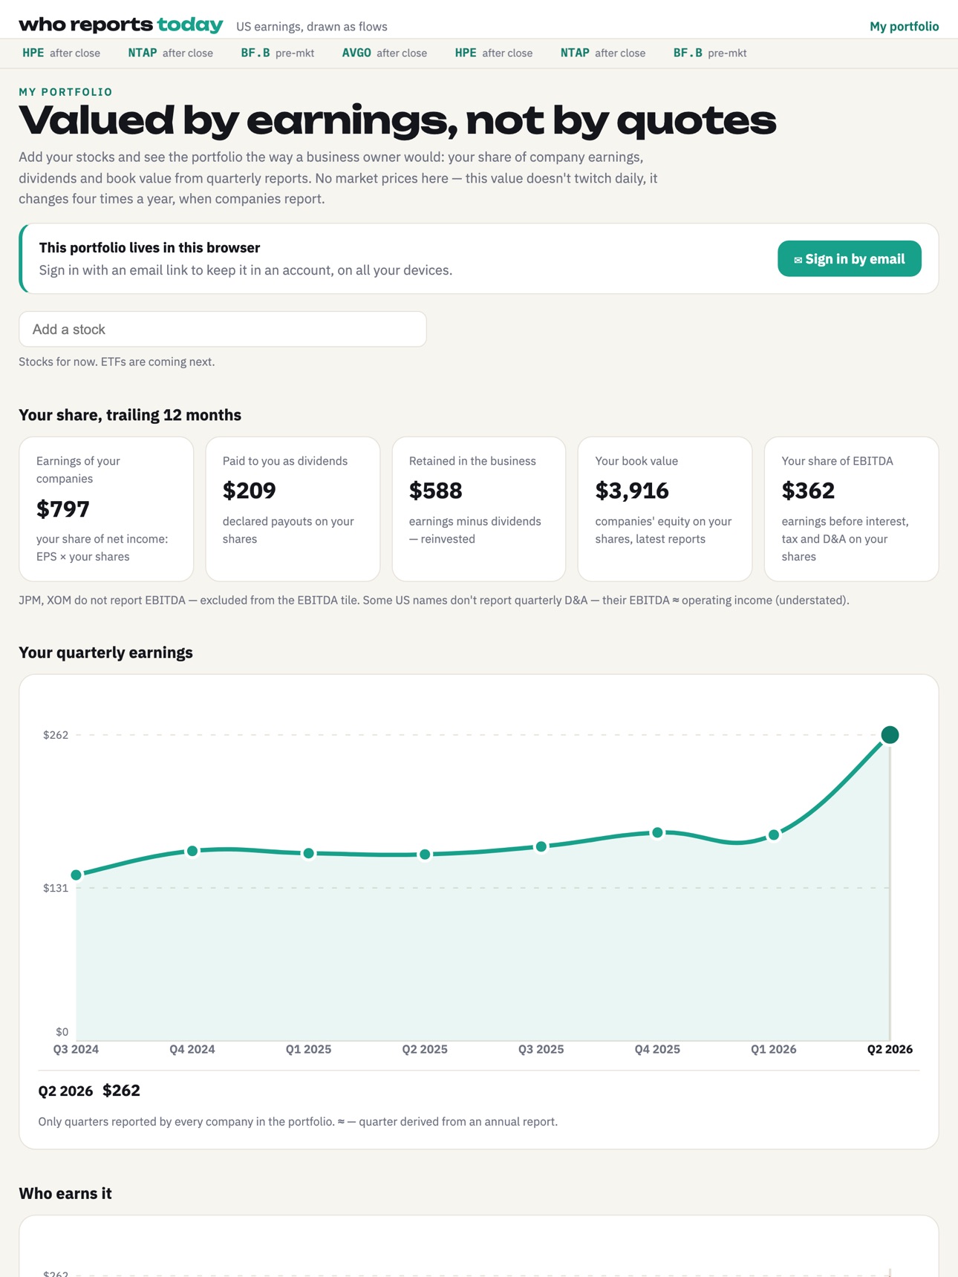958x1277 pixels.
Task: Click the 'Your book value' tile
Action: (665, 509)
